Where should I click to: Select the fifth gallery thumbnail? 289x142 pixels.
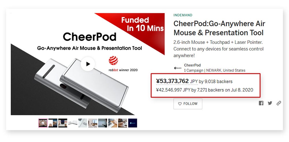(x=83, y=123)
